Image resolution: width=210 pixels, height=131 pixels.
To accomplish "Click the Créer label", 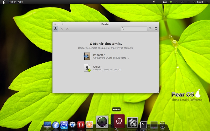I will point(96,67).
